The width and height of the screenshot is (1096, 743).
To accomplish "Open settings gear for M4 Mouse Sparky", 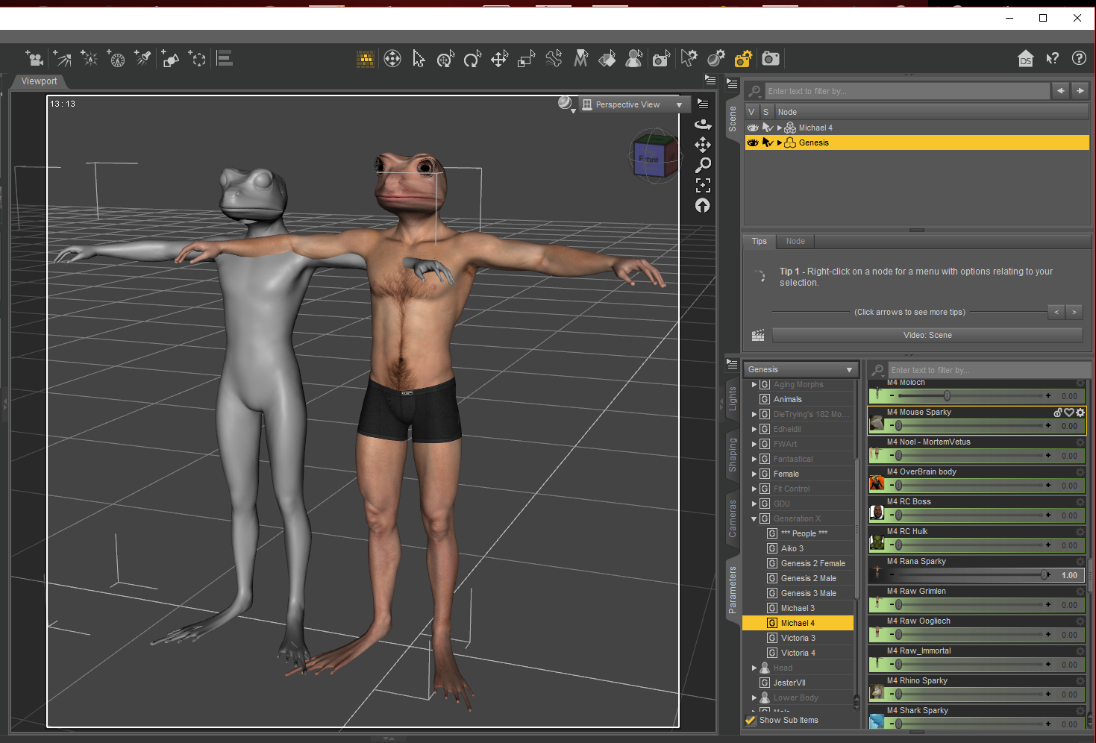I will (1080, 413).
